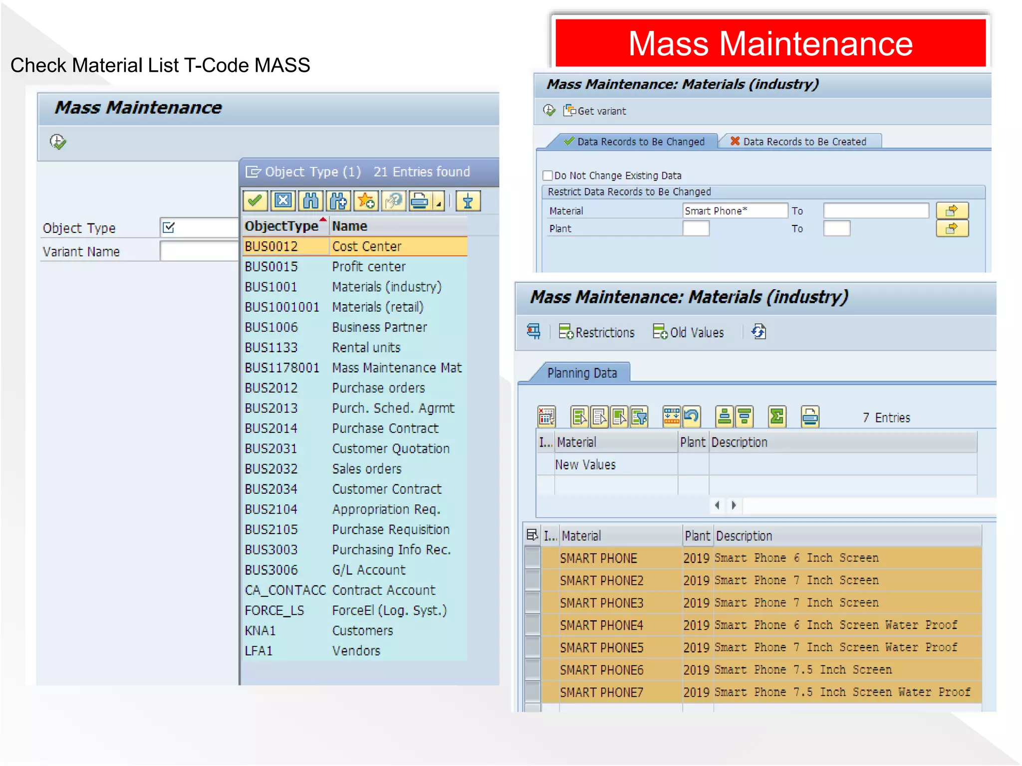The image size is (1022, 766).
Task: Click Get variant button
Action: 594,111
